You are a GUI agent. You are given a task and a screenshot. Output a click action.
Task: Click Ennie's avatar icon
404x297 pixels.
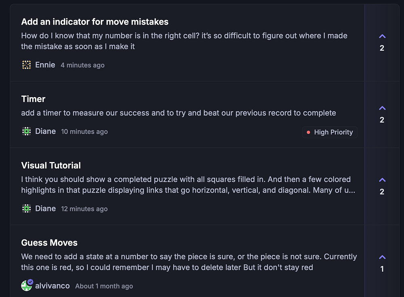tap(27, 65)
